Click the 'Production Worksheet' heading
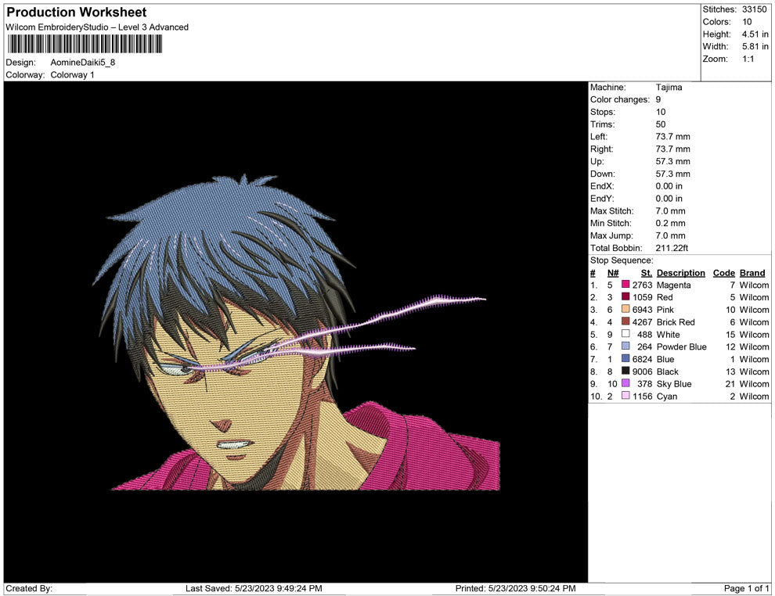 77,13
